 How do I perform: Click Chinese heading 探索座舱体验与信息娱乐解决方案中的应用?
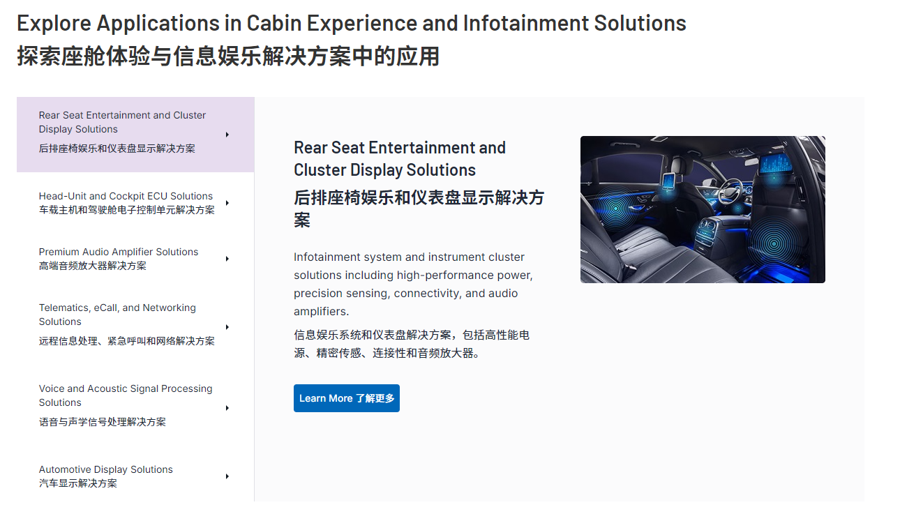point(228,56)
